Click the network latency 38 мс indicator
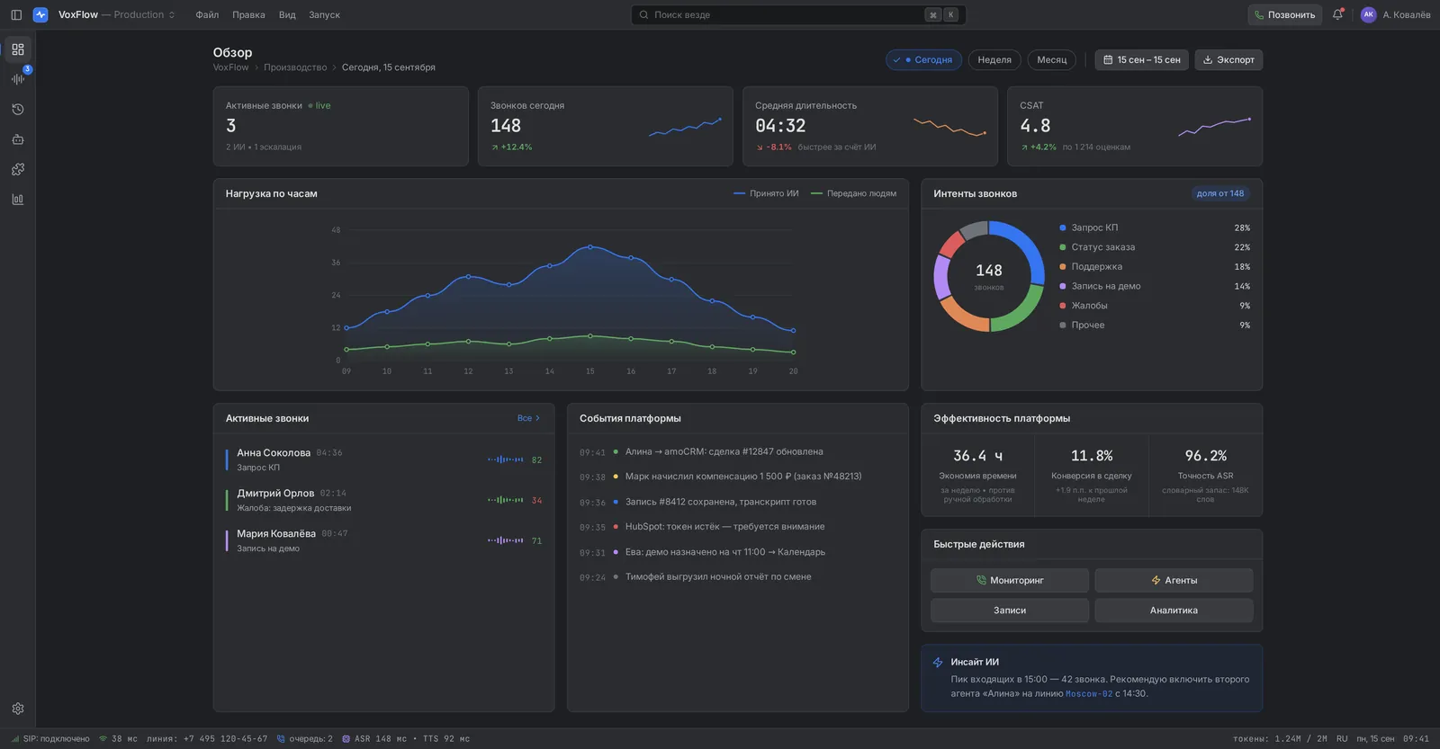Viewport: 1440px width, 749px height. click(118, 739)
